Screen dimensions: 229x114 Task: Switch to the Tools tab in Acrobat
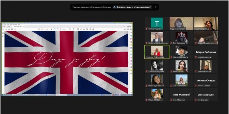(9, 27)
